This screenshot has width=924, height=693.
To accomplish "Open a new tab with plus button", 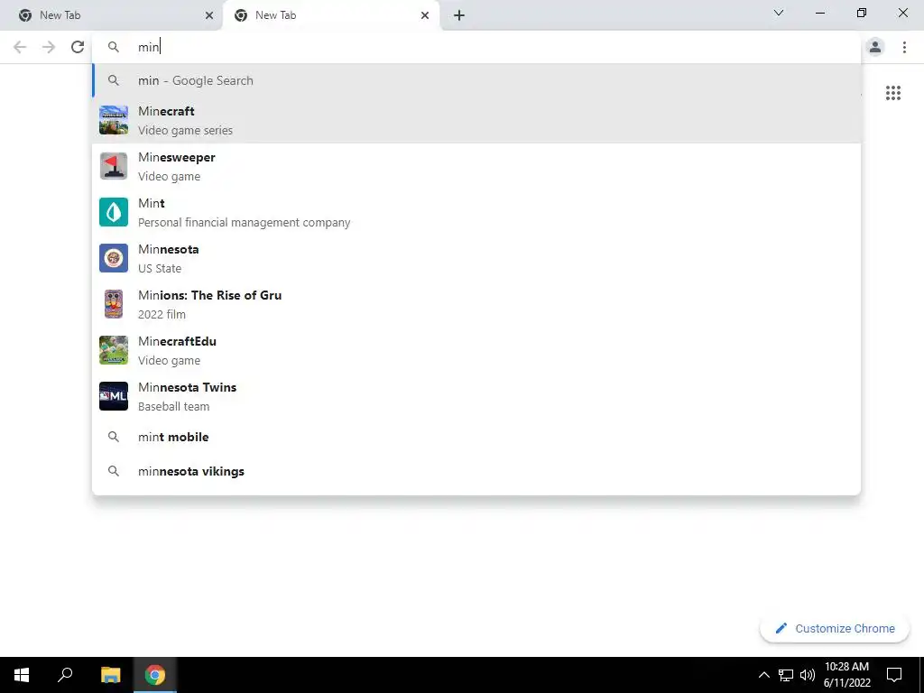I will pyautogui.click(x=459, y=15).
